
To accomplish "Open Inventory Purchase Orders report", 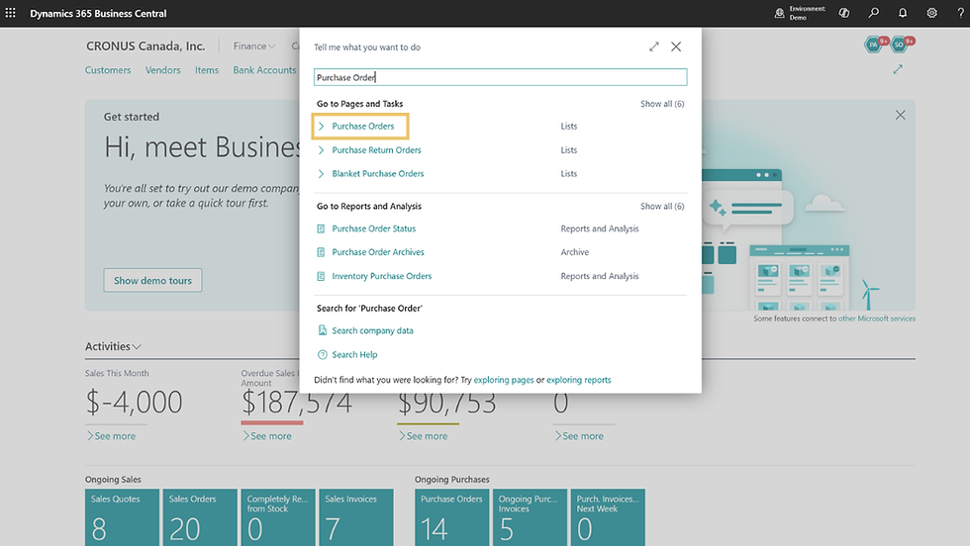I will pyautogui.click(x=382, y=276).
